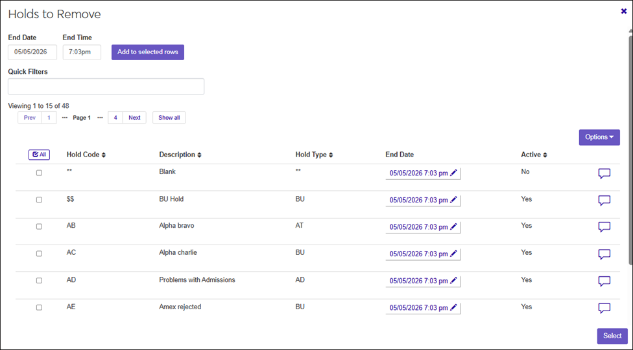This screenshot has height=350, width=633.
Task: Click into the Quick Filters box
Action: (x=106, y=87)
